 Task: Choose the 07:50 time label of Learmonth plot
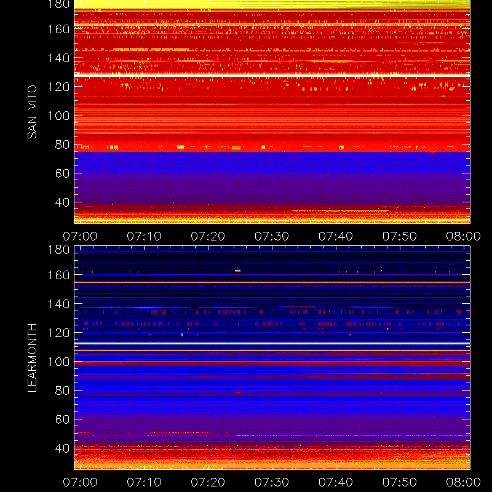400,482
